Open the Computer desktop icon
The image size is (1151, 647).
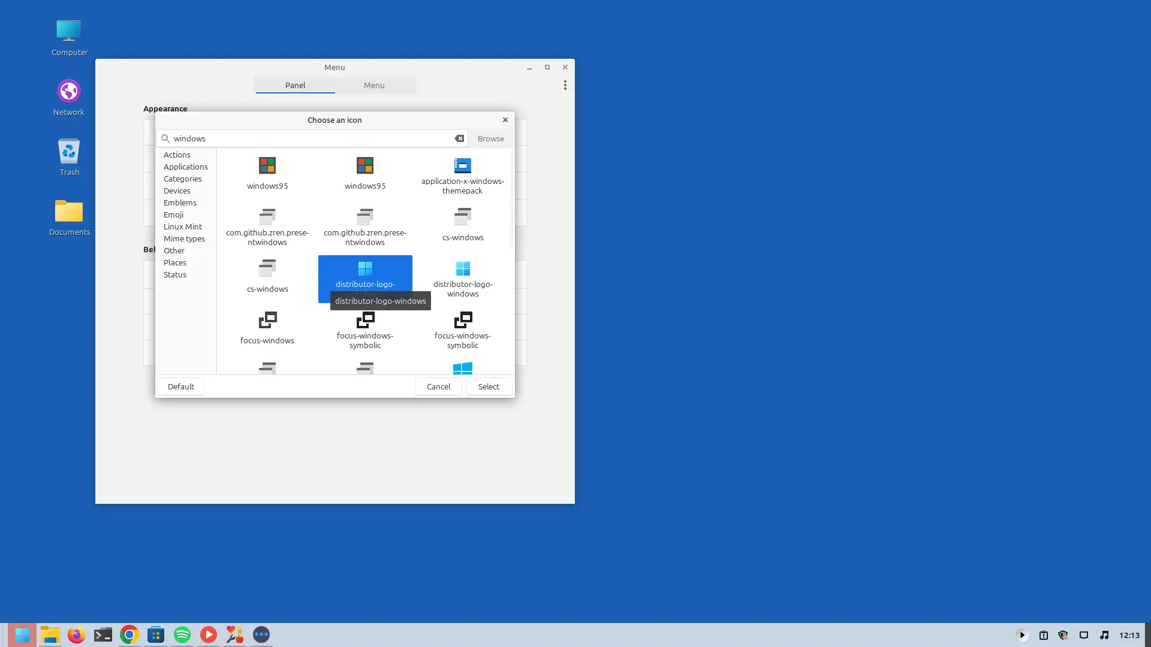coord(69,38)
